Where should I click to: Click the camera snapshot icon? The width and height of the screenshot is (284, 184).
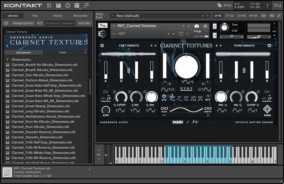[x=197, y=26]
